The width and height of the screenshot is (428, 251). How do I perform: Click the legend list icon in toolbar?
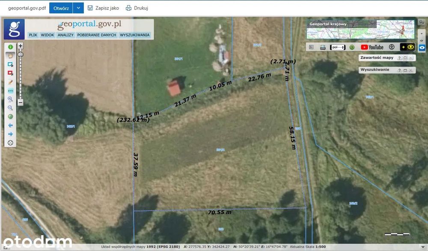click(x=311, y=47)
